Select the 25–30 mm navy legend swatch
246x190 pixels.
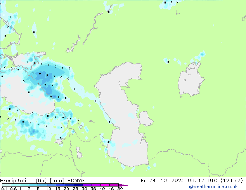pyautogui.click(x=78, y=185)
